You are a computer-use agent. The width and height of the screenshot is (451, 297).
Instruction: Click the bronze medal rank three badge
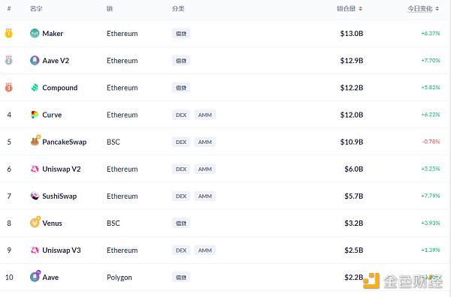pyautogui.click(x=8, y=87)
